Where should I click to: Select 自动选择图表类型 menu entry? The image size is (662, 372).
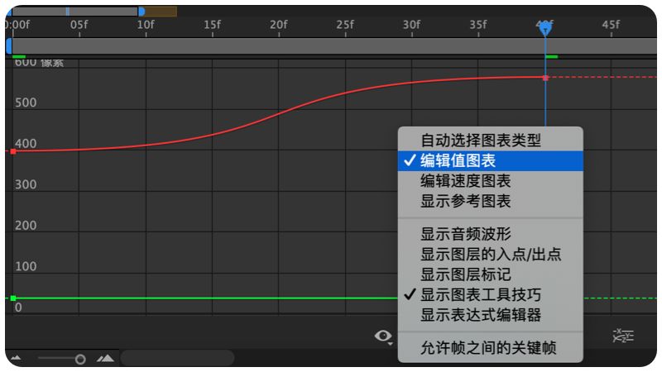490,140
